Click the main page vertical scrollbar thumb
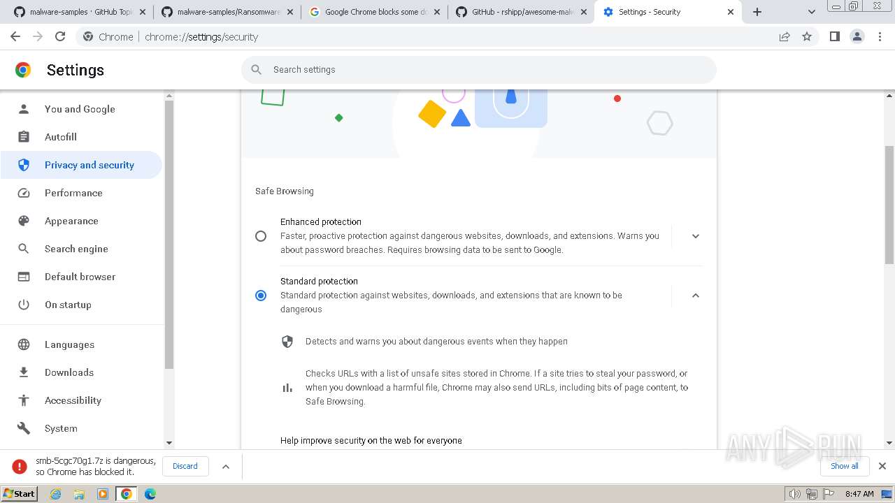Screen dimensions: 895x503 click(889, 205)
